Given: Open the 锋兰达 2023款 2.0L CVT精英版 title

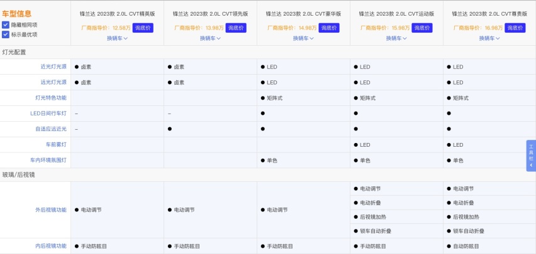Looking at the screenshot, I should [117, 14].
